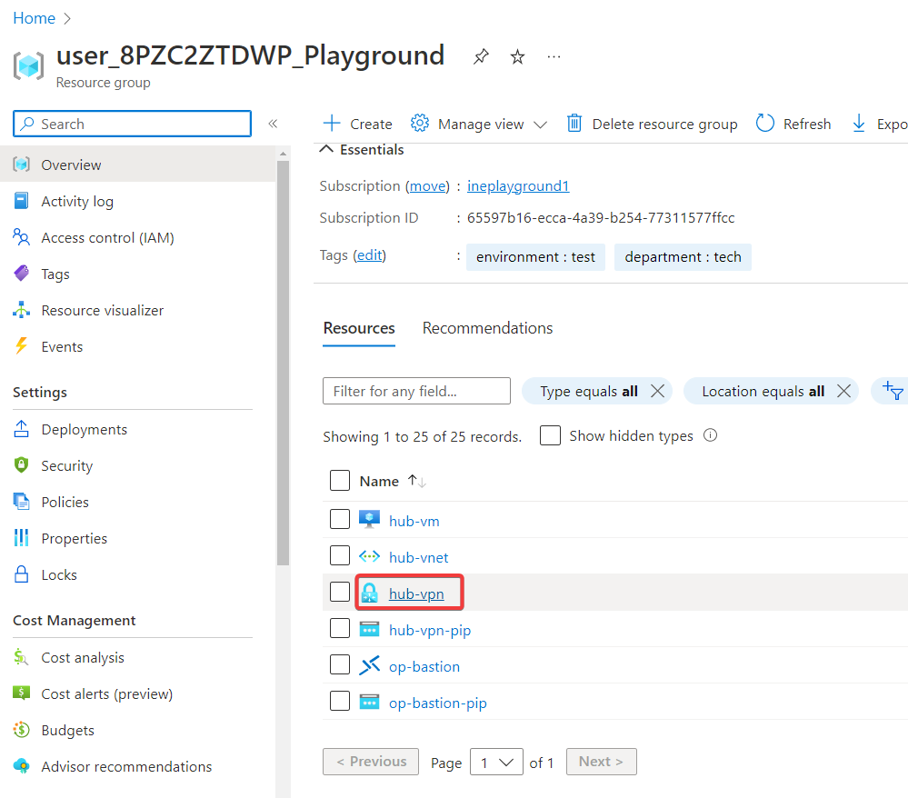908x798 pixels.
Task: Open the page number dropdown
Action: pos(496,763)
